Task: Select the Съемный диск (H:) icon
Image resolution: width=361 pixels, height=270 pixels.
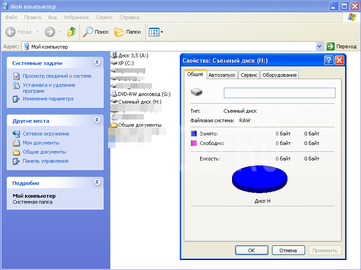Action: point(114,101)
